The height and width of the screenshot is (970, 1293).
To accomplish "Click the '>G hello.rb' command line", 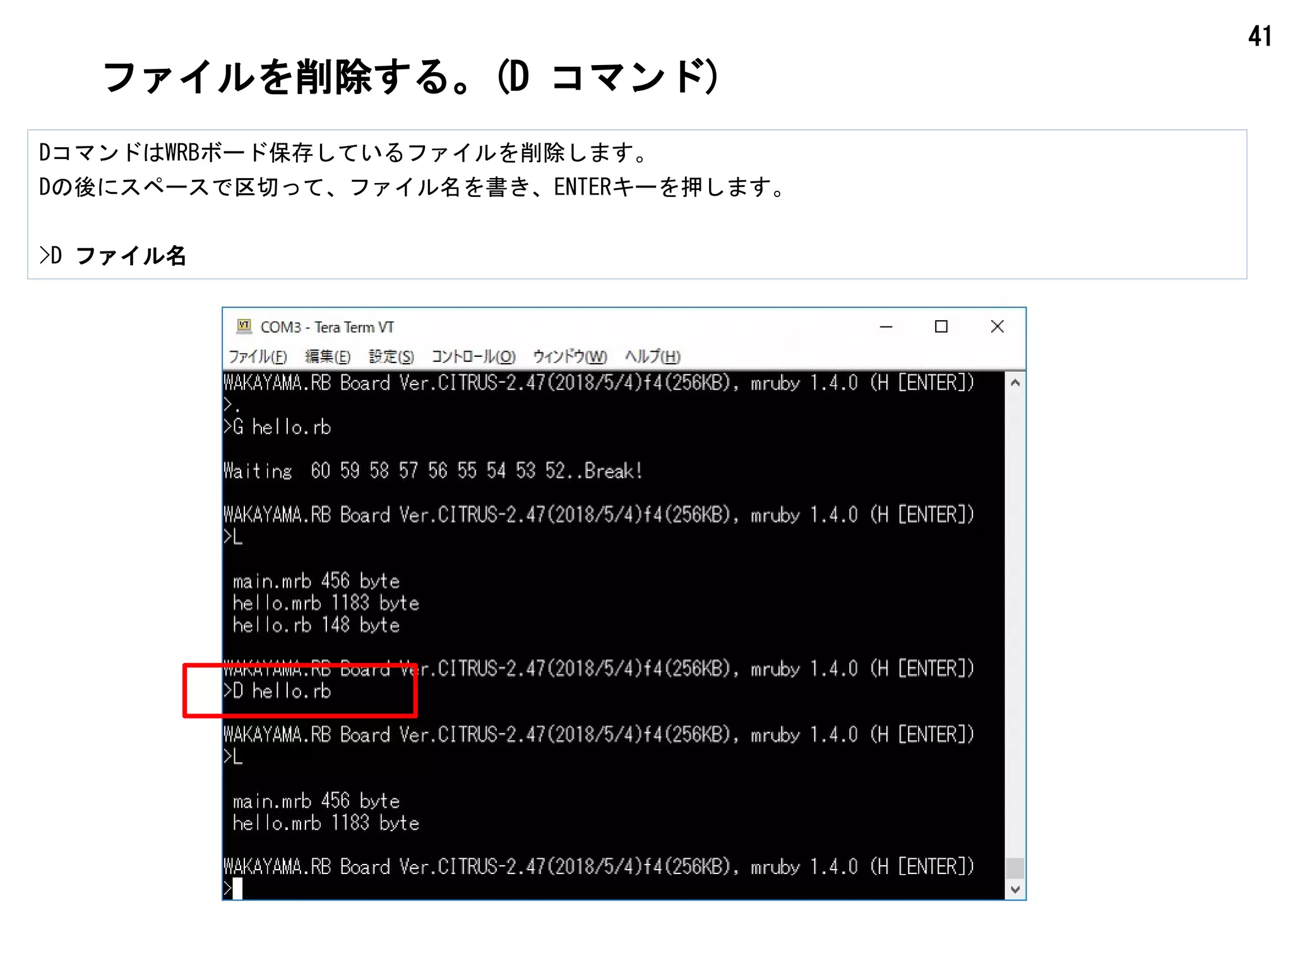I will click(277, 428).
